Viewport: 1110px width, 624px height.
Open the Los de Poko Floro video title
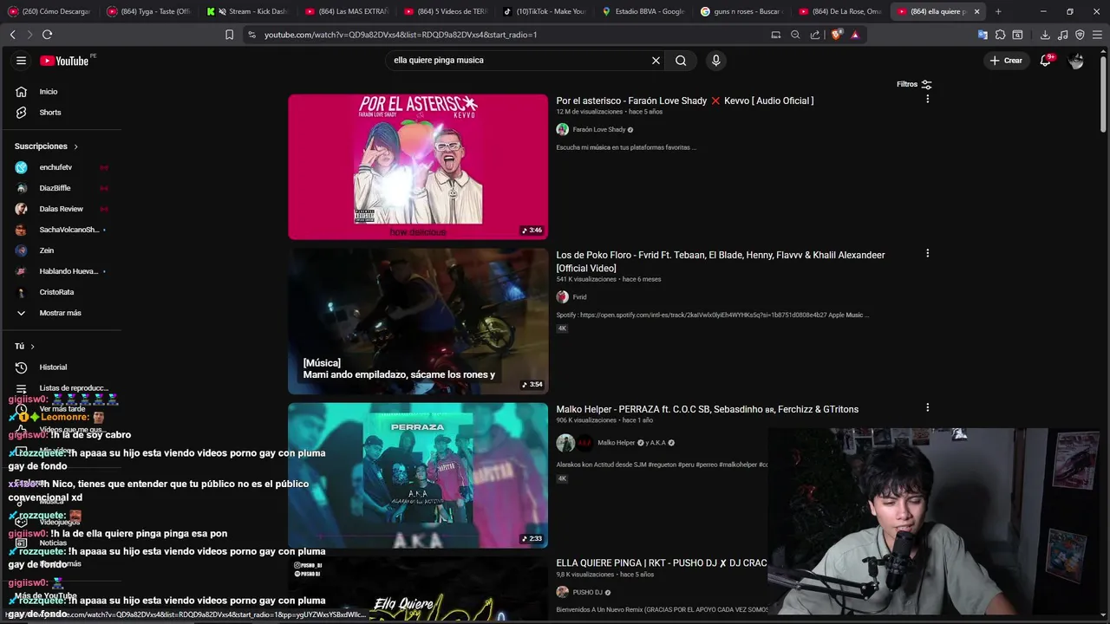pyautogui.click(x=721, y=261)
